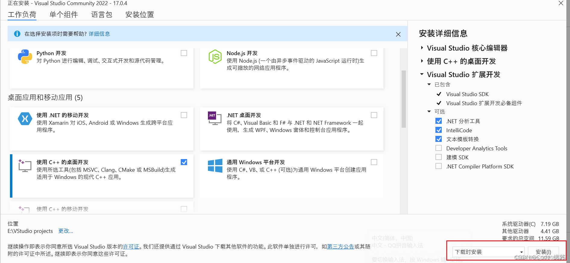Select Visual Studio 扩展开发必备组件 item
Image resolution: width=570 pixels, height=263 pixels.
click(484, 103)
